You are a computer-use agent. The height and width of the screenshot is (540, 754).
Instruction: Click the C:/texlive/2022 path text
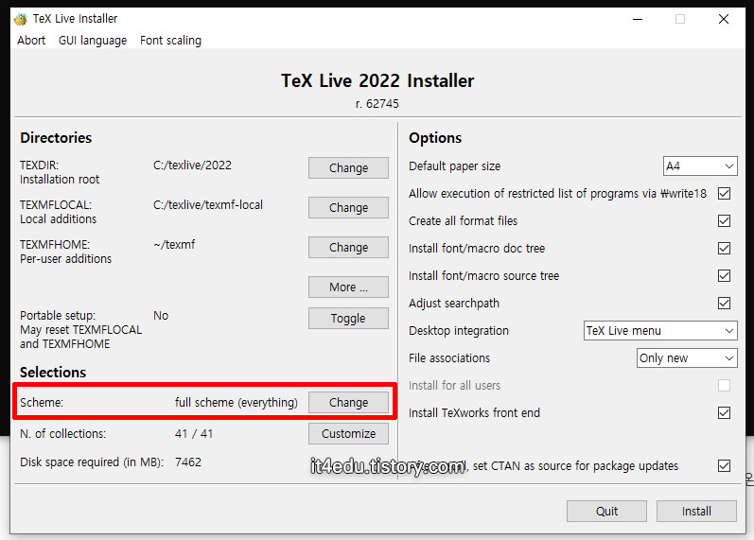pyautogui.click(x=192, y=165)
